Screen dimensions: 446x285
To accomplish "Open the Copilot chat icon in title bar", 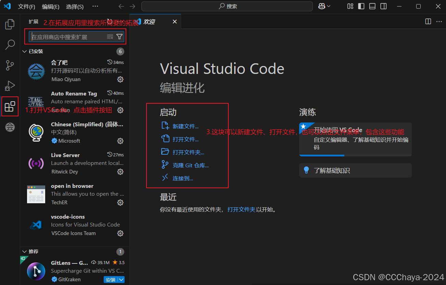I will (322, 6).
